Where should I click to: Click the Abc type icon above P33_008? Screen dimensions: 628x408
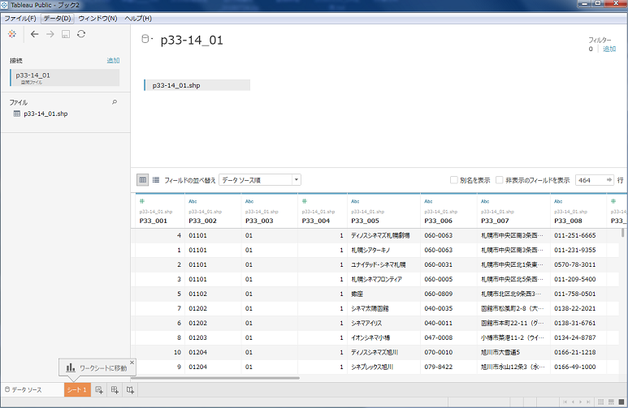coord(558,201)
